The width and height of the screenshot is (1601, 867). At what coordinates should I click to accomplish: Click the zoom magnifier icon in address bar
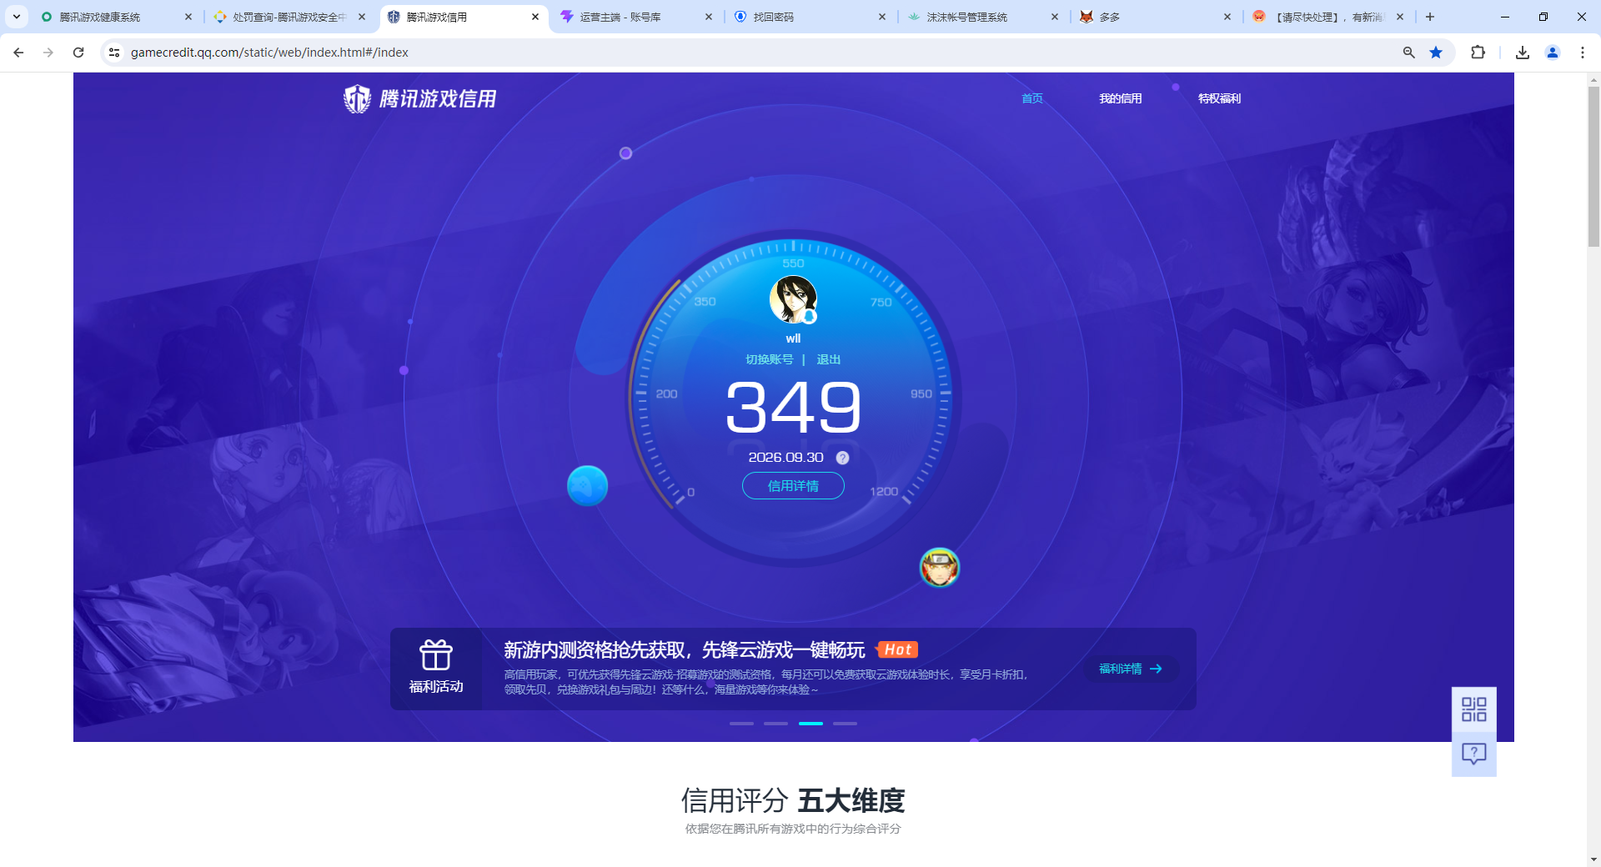[1409, 53]
